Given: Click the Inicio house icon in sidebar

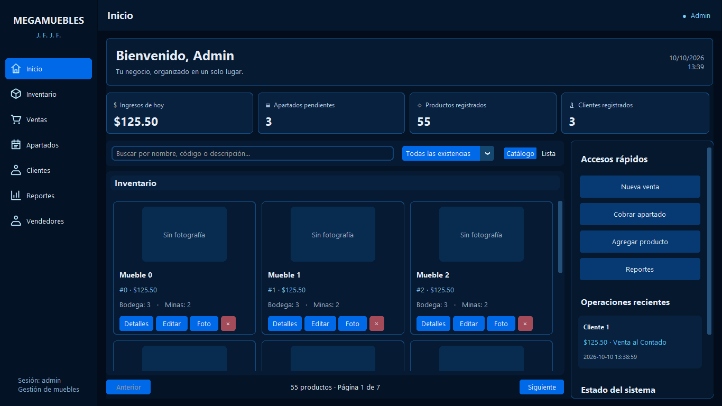Looking at the screenshot, I should click(16, 69).
